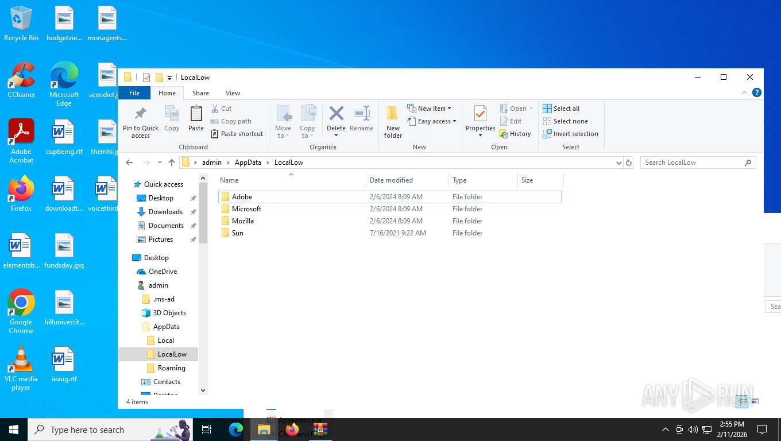
Task: Open the taskbar notification center icon
Action: point(762,430)
